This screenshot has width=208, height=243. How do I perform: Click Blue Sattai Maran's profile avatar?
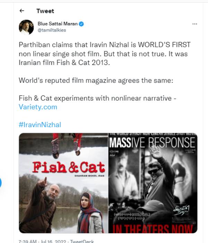(26, 27)
